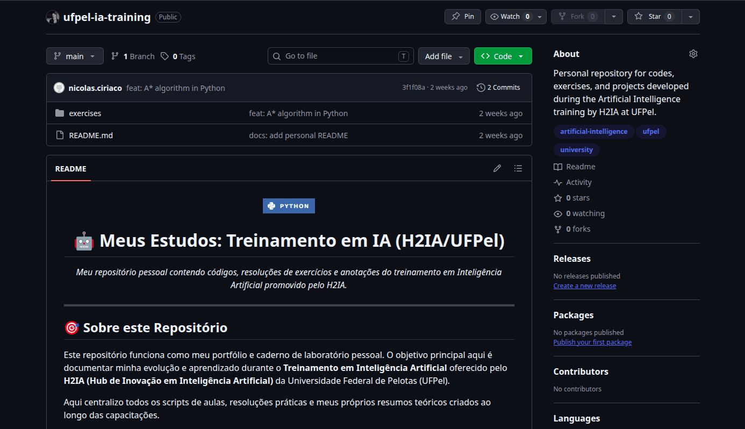Image resolution: width=745 pixels, height=429 pixels.
Task: Click Create a new release link
Action: [x=585, y=286]
